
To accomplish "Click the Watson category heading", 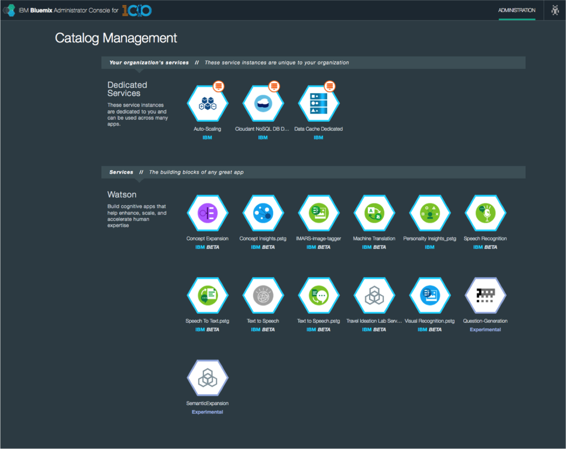I will click(x=122, y=195).
